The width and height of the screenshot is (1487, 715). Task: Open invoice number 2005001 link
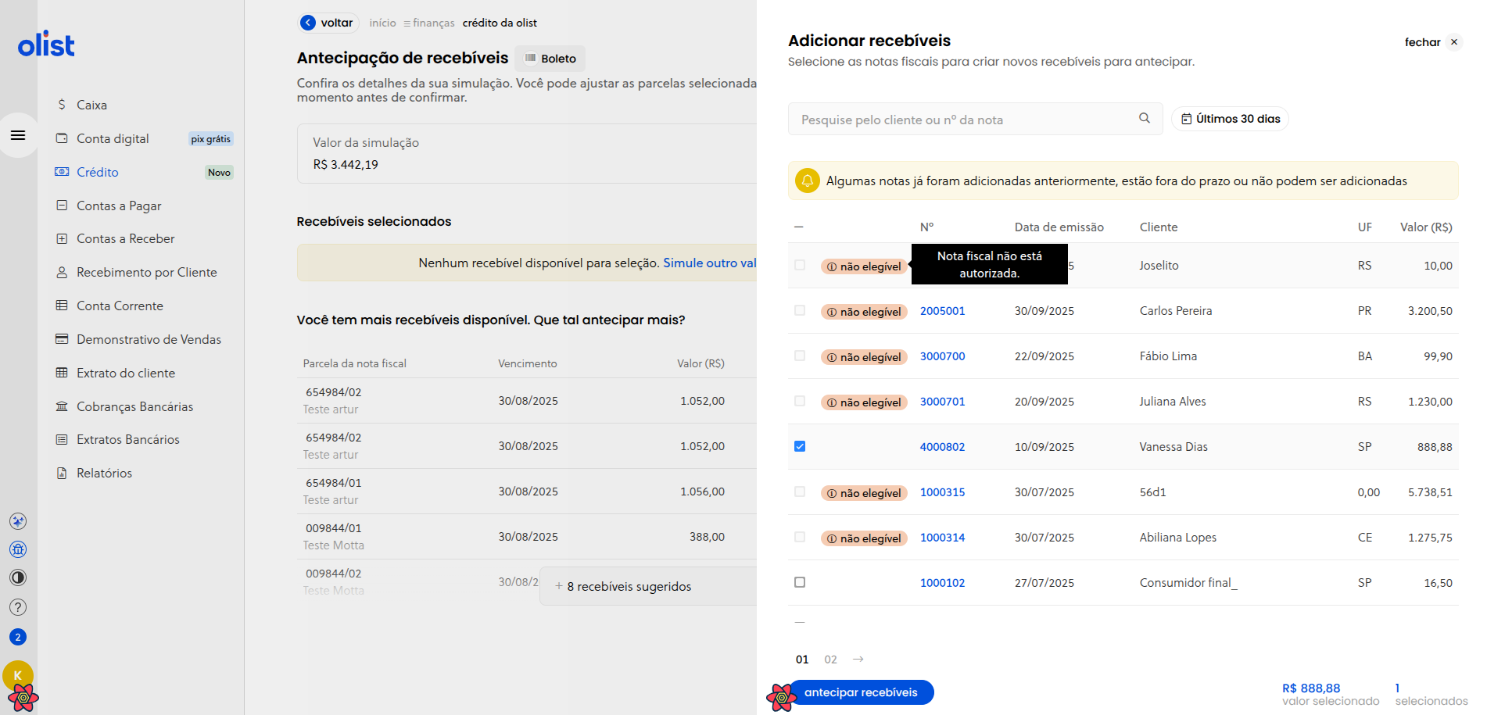[942, 311]
